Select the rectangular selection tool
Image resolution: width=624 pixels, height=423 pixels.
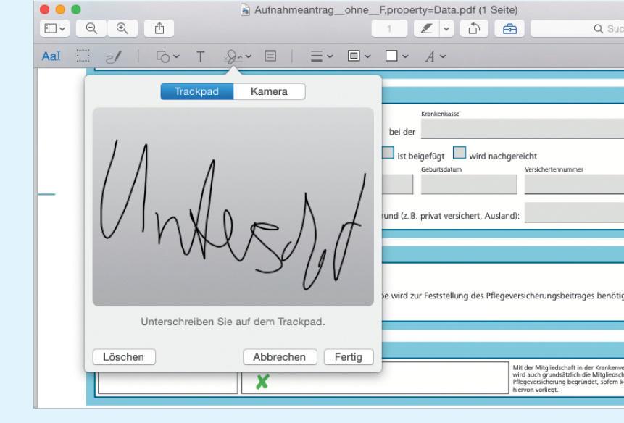[83, 56]
